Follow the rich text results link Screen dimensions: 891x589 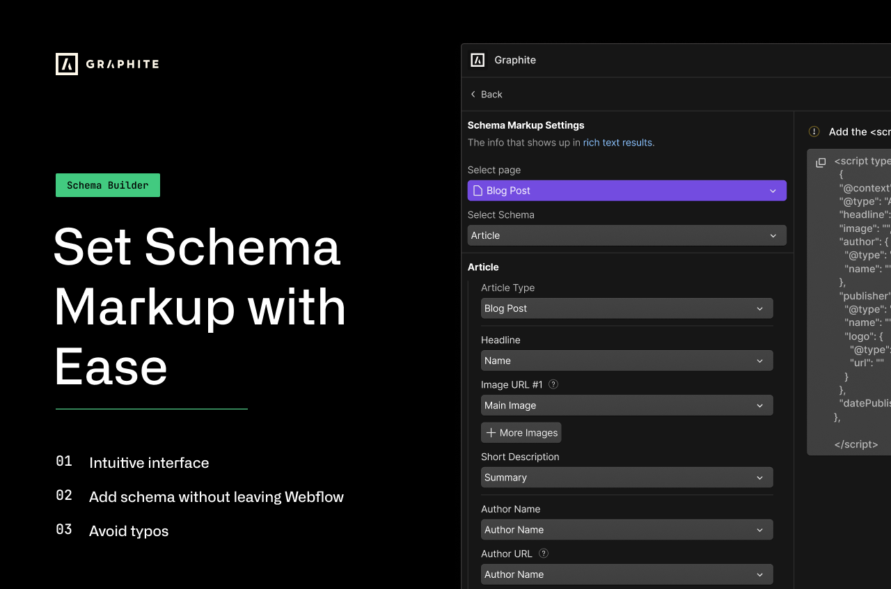(617, 142)
